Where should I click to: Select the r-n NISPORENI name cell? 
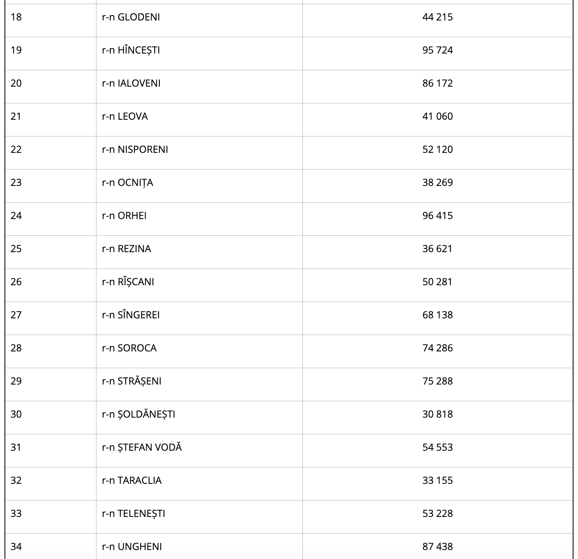(x=135, y=150)
